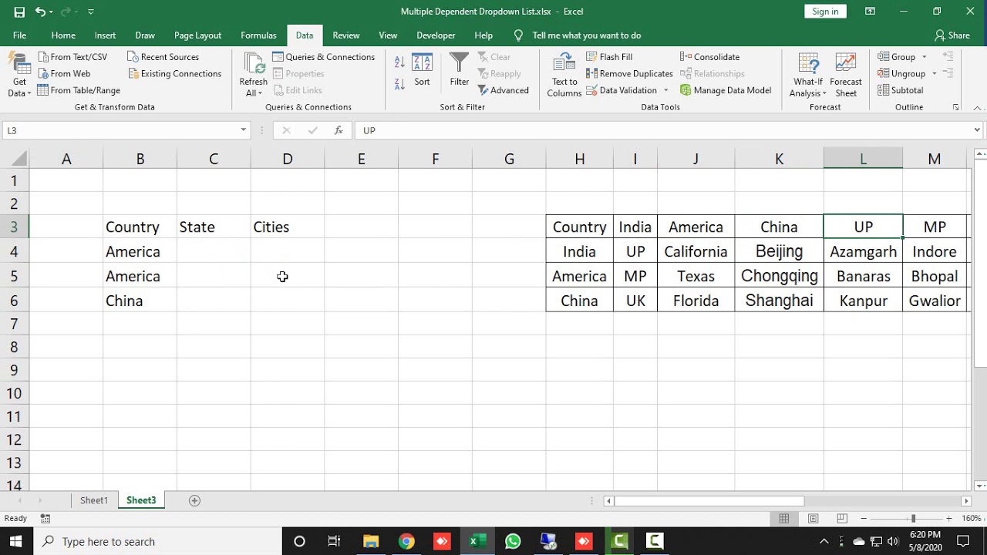
Task: Open the Developer tab
Action: click(436, 35)
